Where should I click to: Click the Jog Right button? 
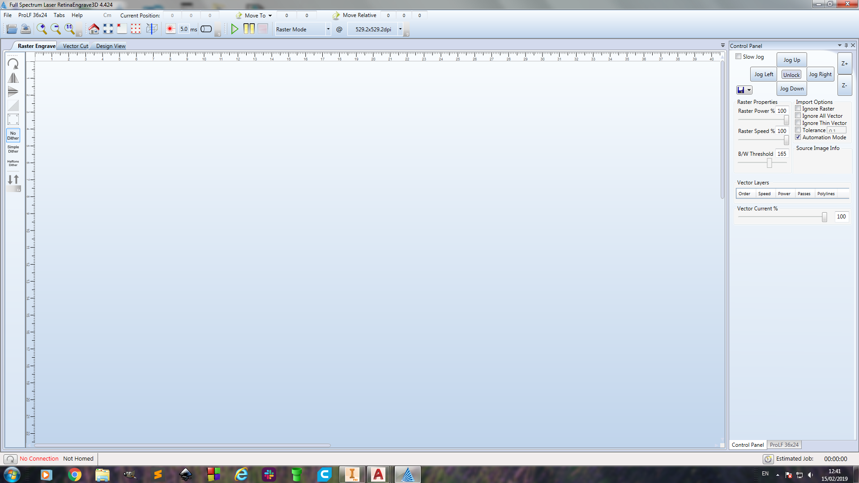[820, 74]
